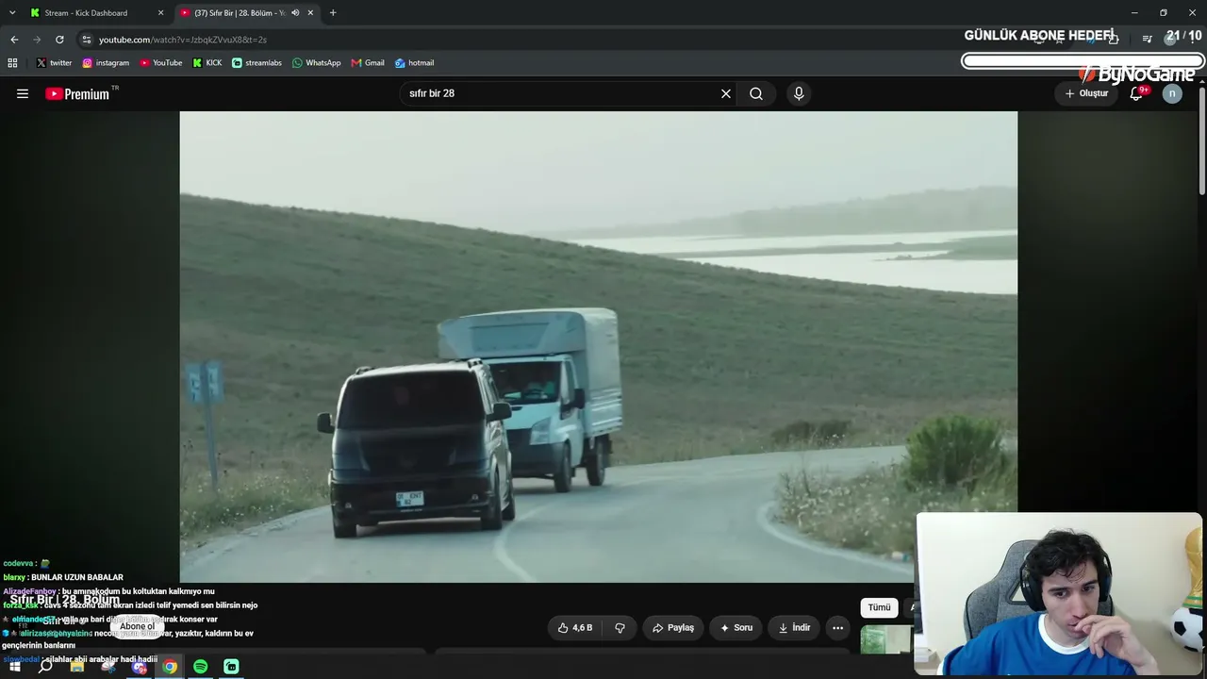This screenshot has height=679, width=1207.
Task: Open the account avatar menu
Action: 1172,93
